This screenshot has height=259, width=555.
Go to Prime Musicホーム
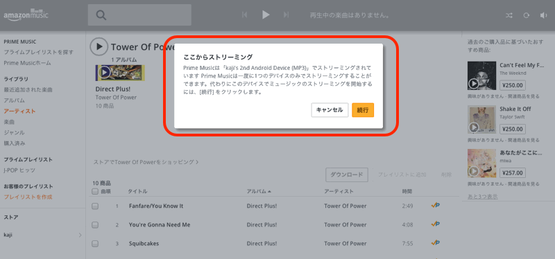coord(27,63)
